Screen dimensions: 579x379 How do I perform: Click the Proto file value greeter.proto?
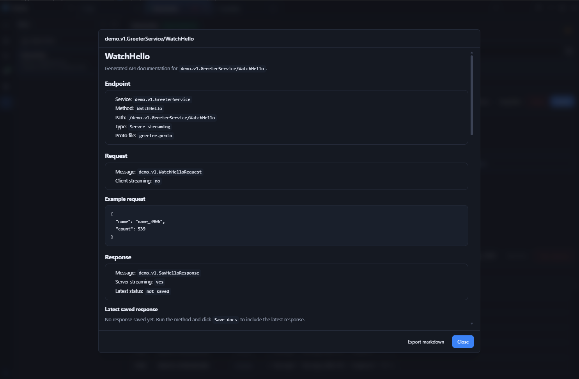(x=156, y=136)
